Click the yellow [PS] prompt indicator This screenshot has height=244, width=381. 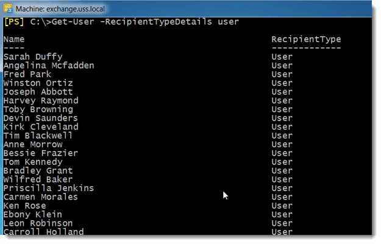(14, 22)
